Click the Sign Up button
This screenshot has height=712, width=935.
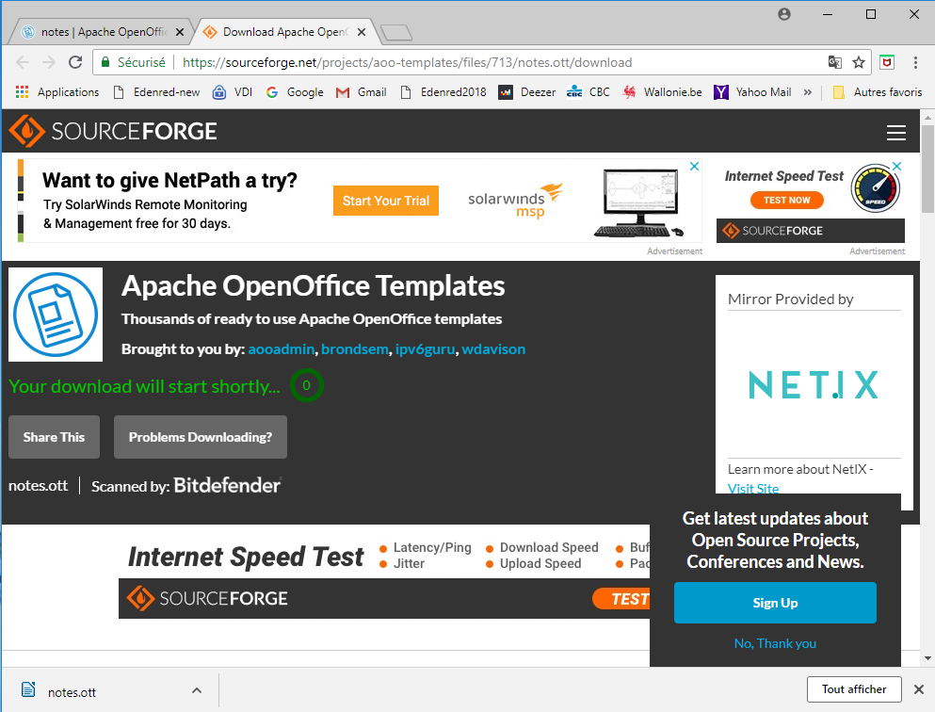pyautogui.click(x=775, y=603)
